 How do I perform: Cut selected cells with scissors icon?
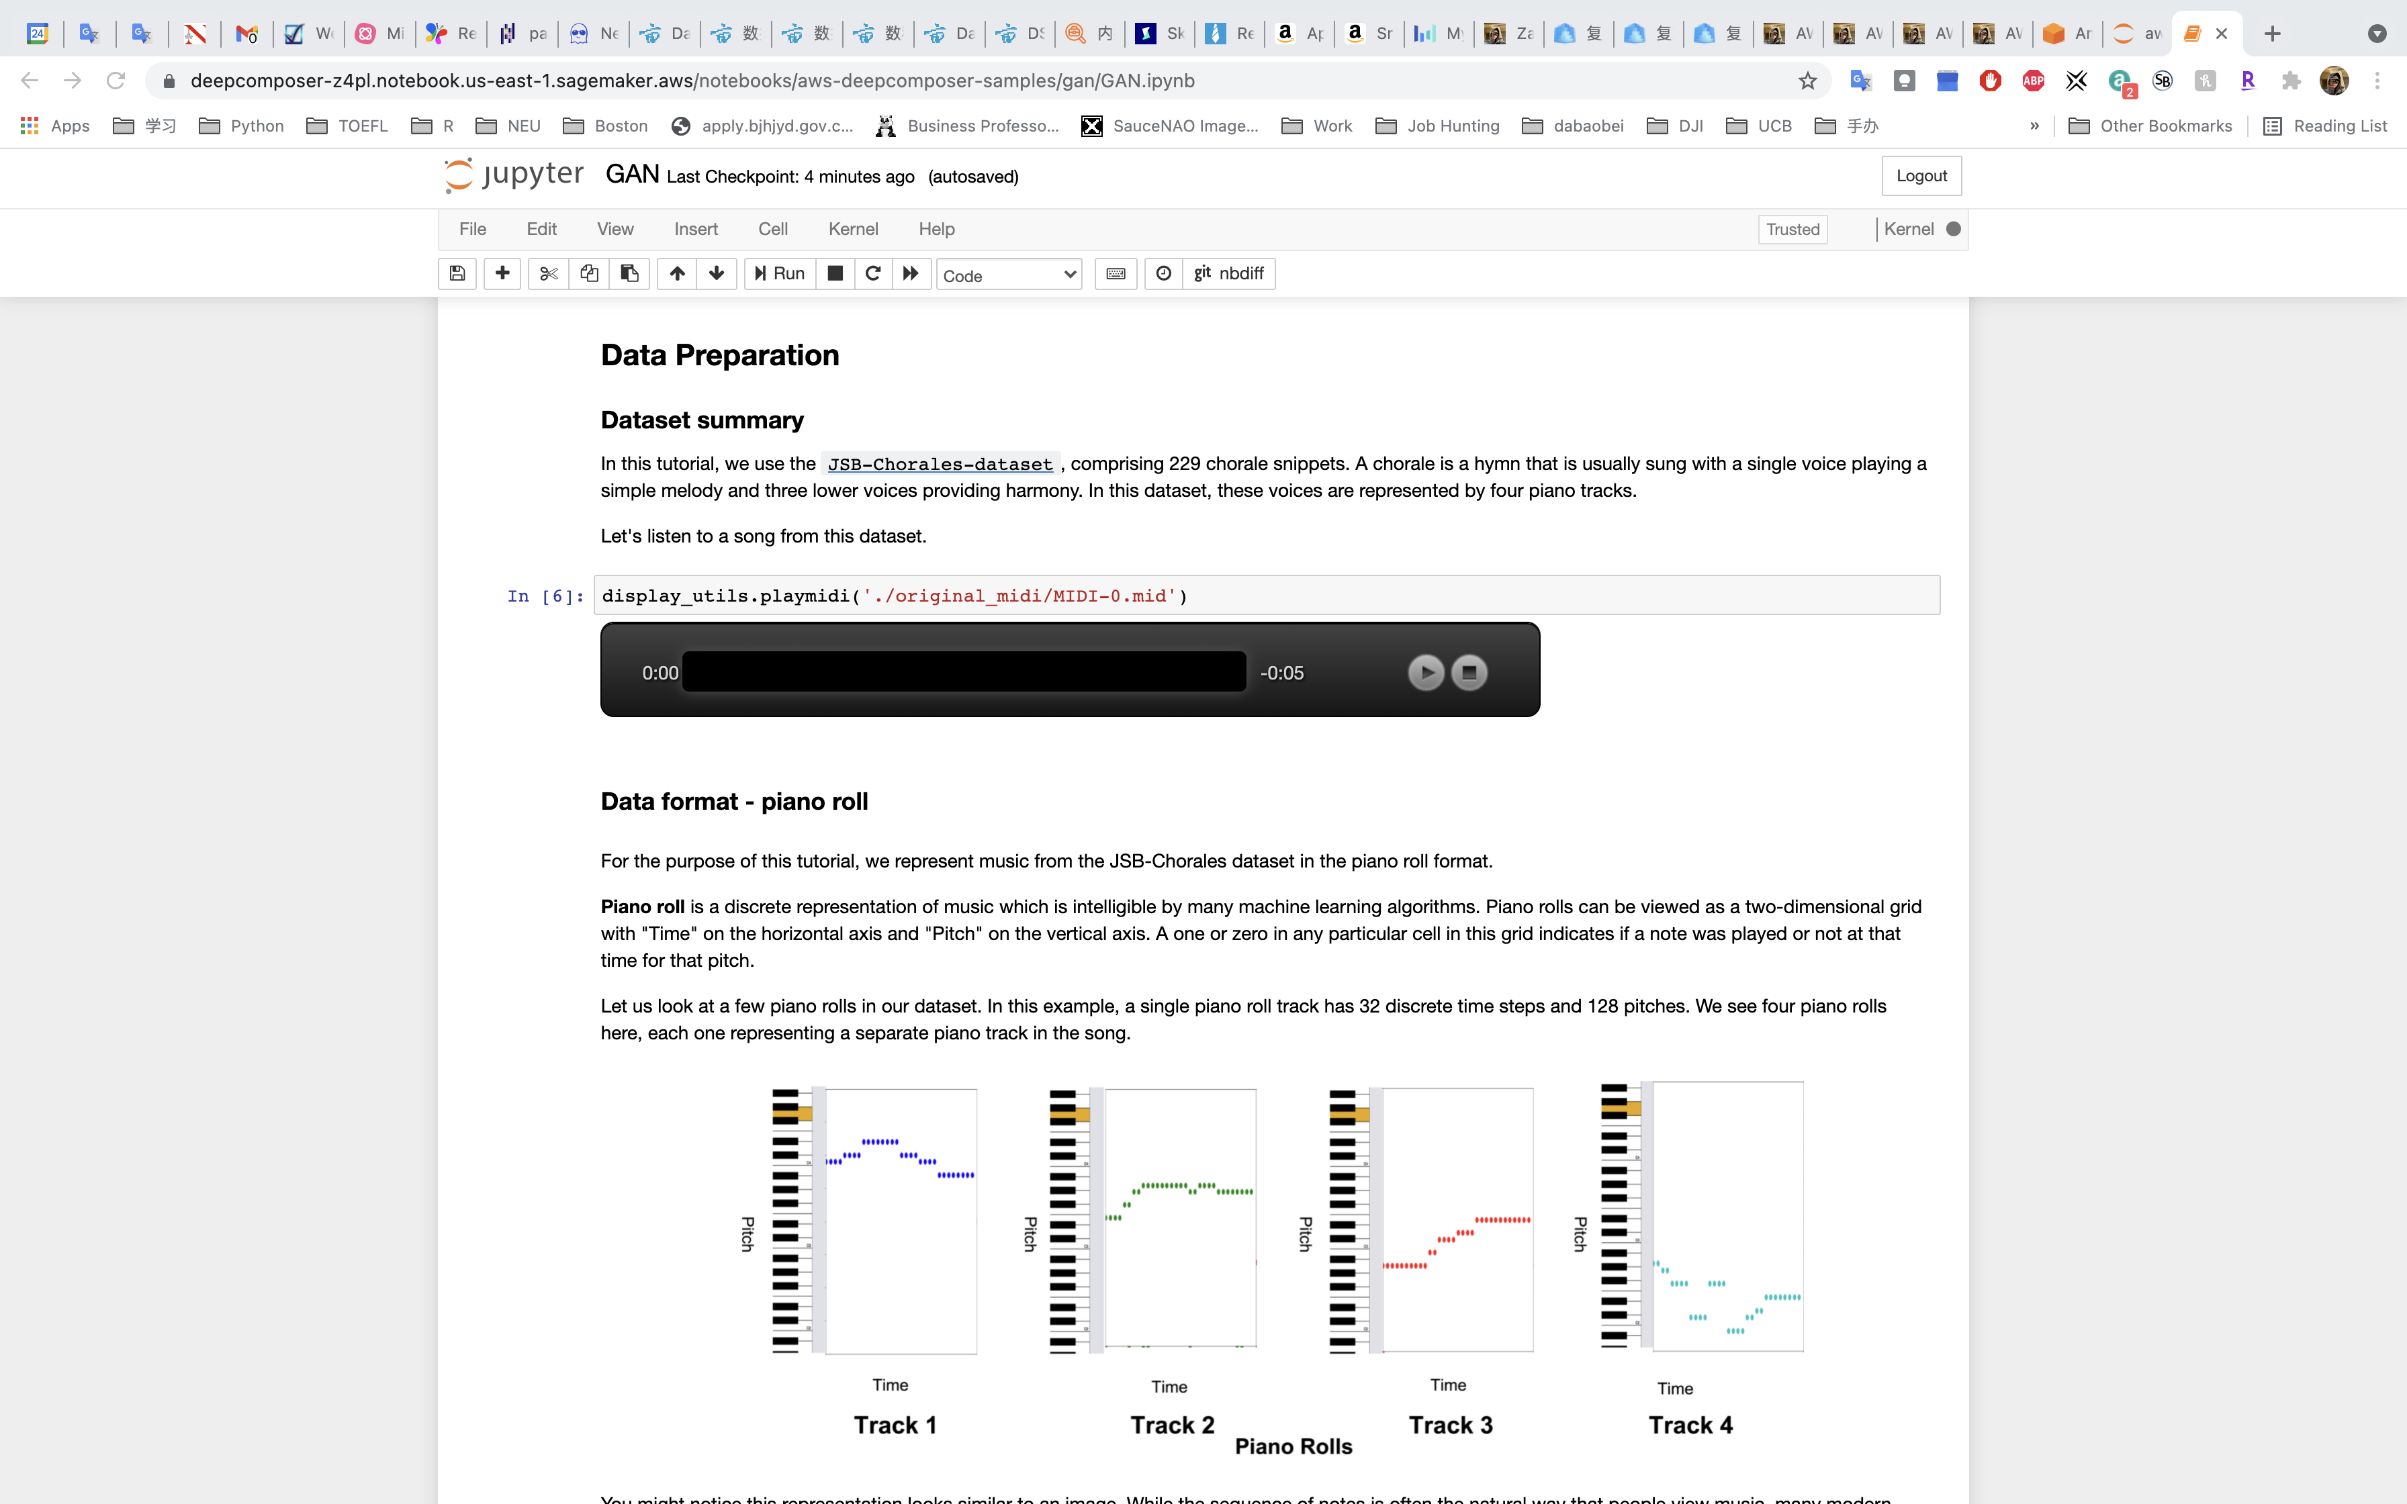coord(548,273)
